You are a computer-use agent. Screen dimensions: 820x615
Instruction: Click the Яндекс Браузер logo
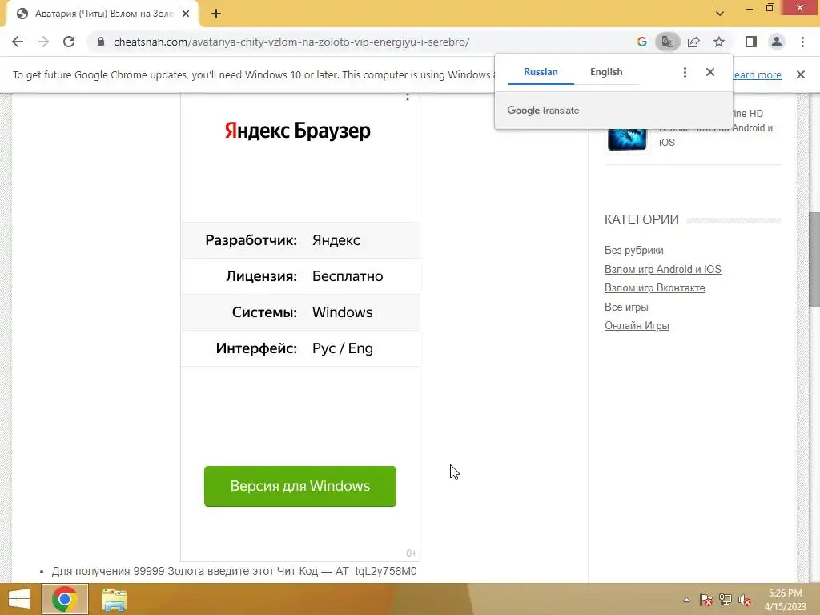click(x=298, y=131)
